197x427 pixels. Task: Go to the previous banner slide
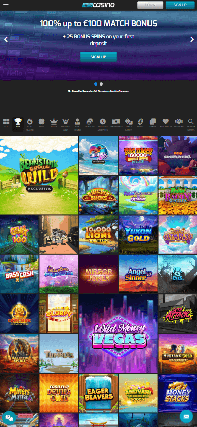[6, 39]
